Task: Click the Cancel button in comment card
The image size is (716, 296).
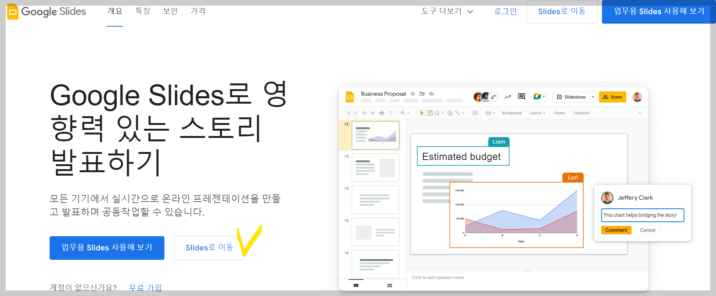Action: [647, 230]
